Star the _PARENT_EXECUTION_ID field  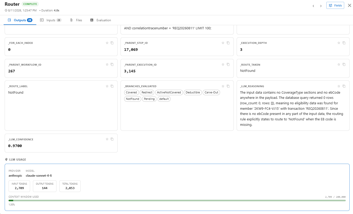point(223,64)
